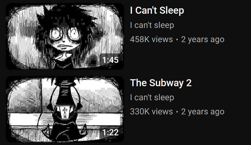Click the cross emblem in the second thumbnail

tap(65, 110)
